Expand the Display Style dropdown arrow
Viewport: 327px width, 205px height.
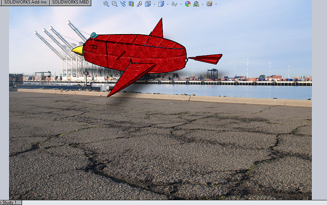pyautogui.click(x=167, y=4)
